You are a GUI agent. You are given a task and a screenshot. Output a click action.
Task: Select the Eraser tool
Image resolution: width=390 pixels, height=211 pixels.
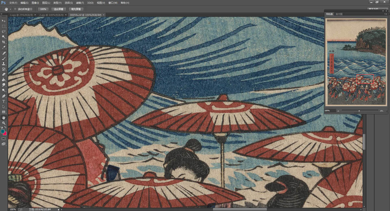click(4, 74)
